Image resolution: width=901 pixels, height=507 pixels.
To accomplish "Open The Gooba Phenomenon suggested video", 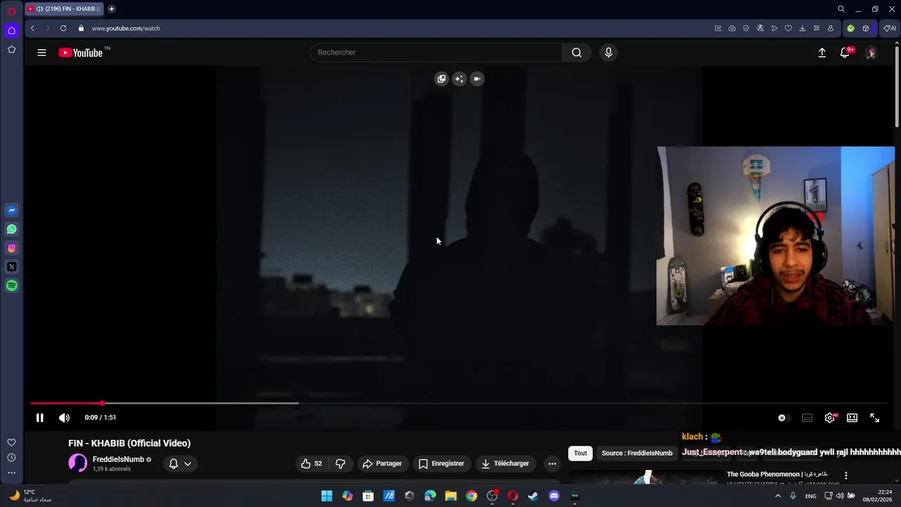I will [x=776, y=475].
